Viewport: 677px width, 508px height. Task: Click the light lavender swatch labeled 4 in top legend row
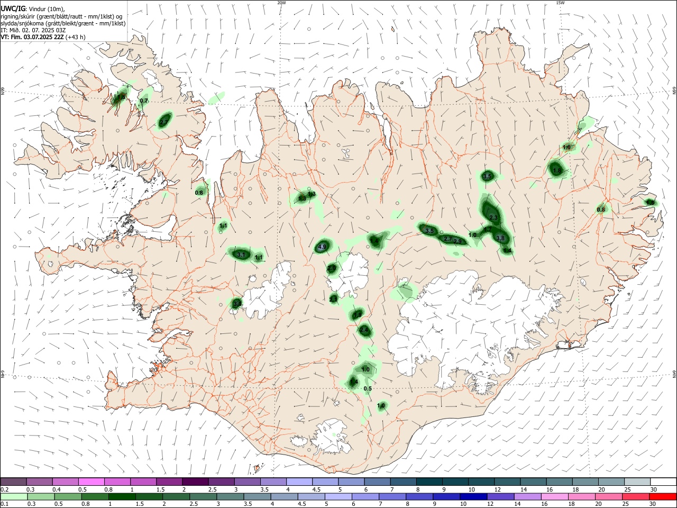click(x=299, y=482)
